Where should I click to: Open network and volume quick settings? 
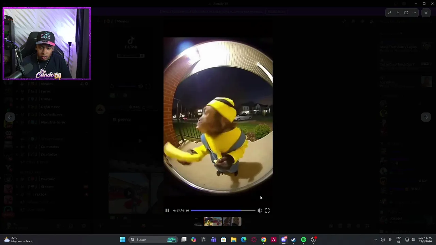click(x=410, y=240)
